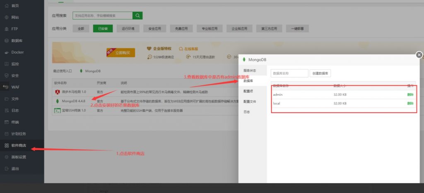
Task: Select the 全部 category filter
Action: coord(81,29)
